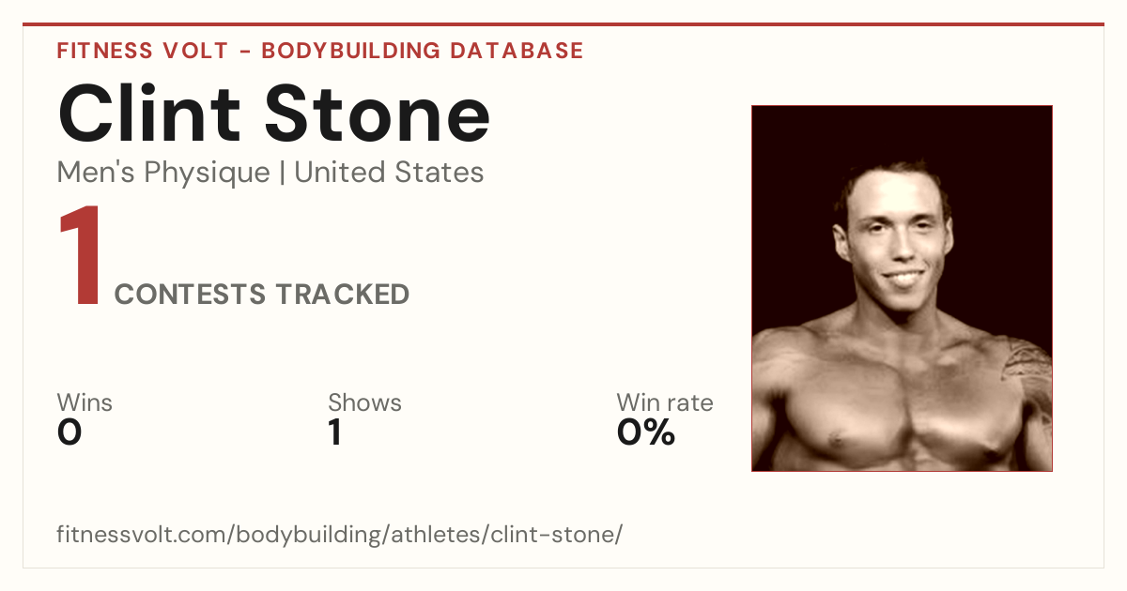The image size is (1127, 591).
Task: Click the Shows label
Action: (x=364, y=402)
